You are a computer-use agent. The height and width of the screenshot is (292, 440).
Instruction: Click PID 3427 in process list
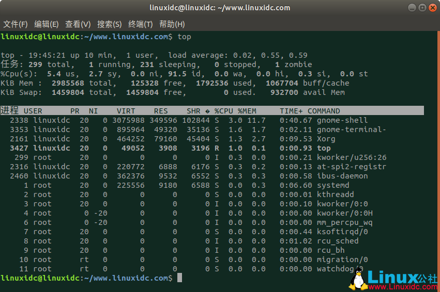click(19, 148)
